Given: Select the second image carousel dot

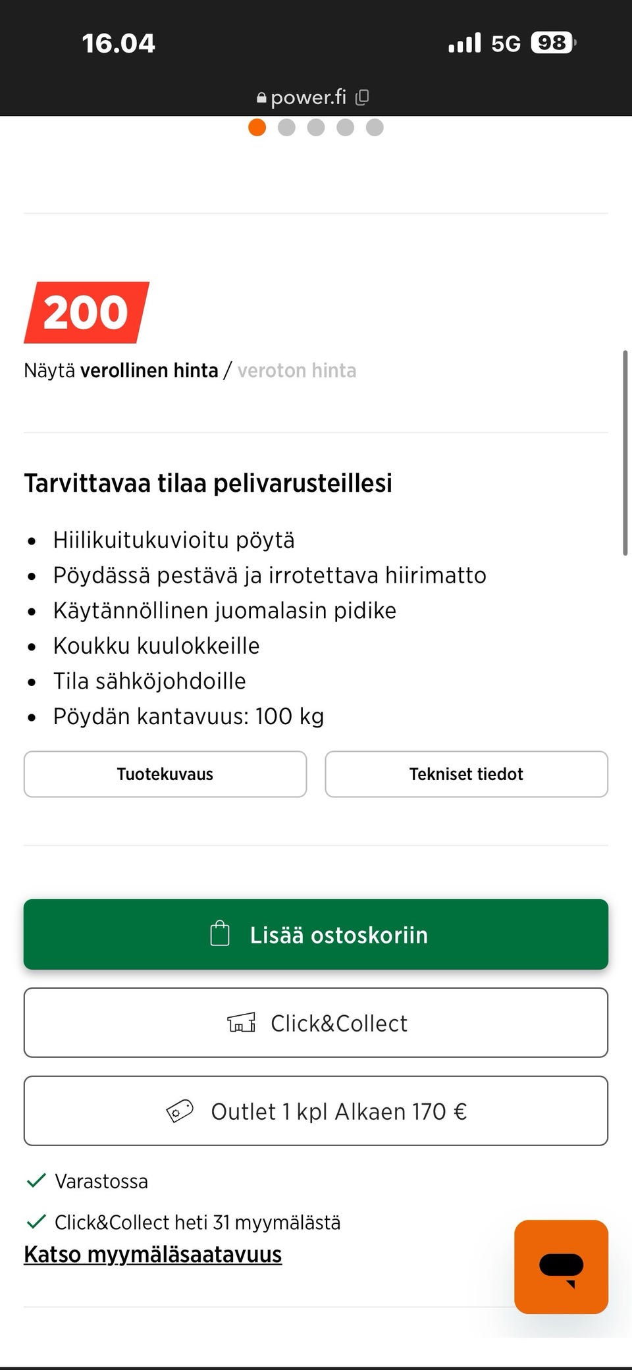Looking at the screenshot, I should point(286,127).
